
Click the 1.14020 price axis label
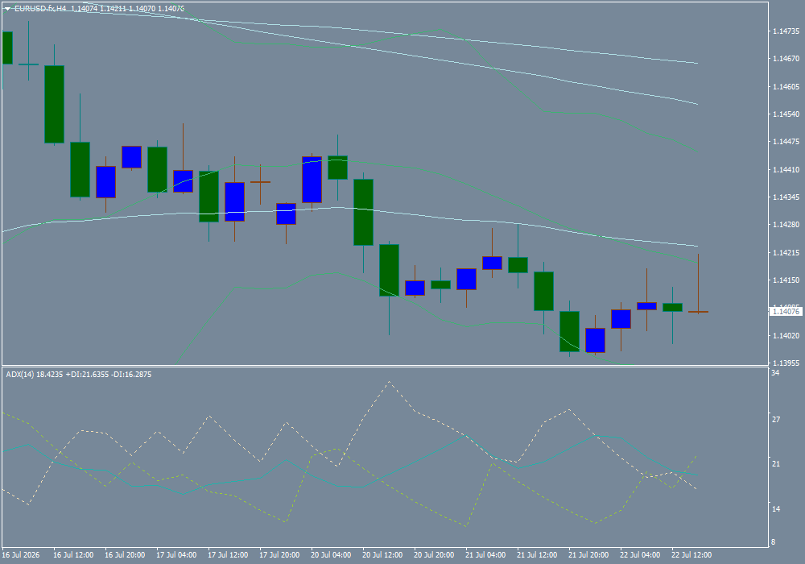tap(786, 335)
